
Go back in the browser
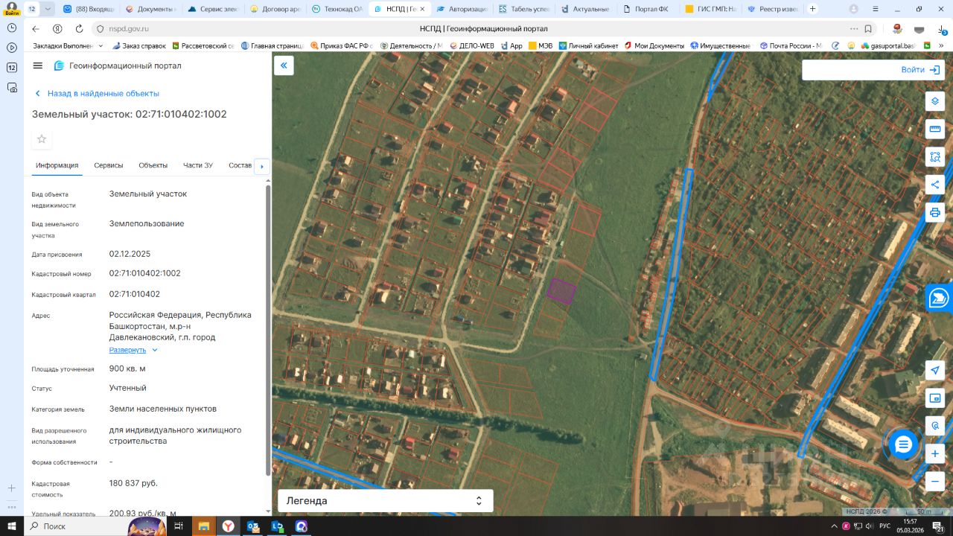tap(35, 29)
